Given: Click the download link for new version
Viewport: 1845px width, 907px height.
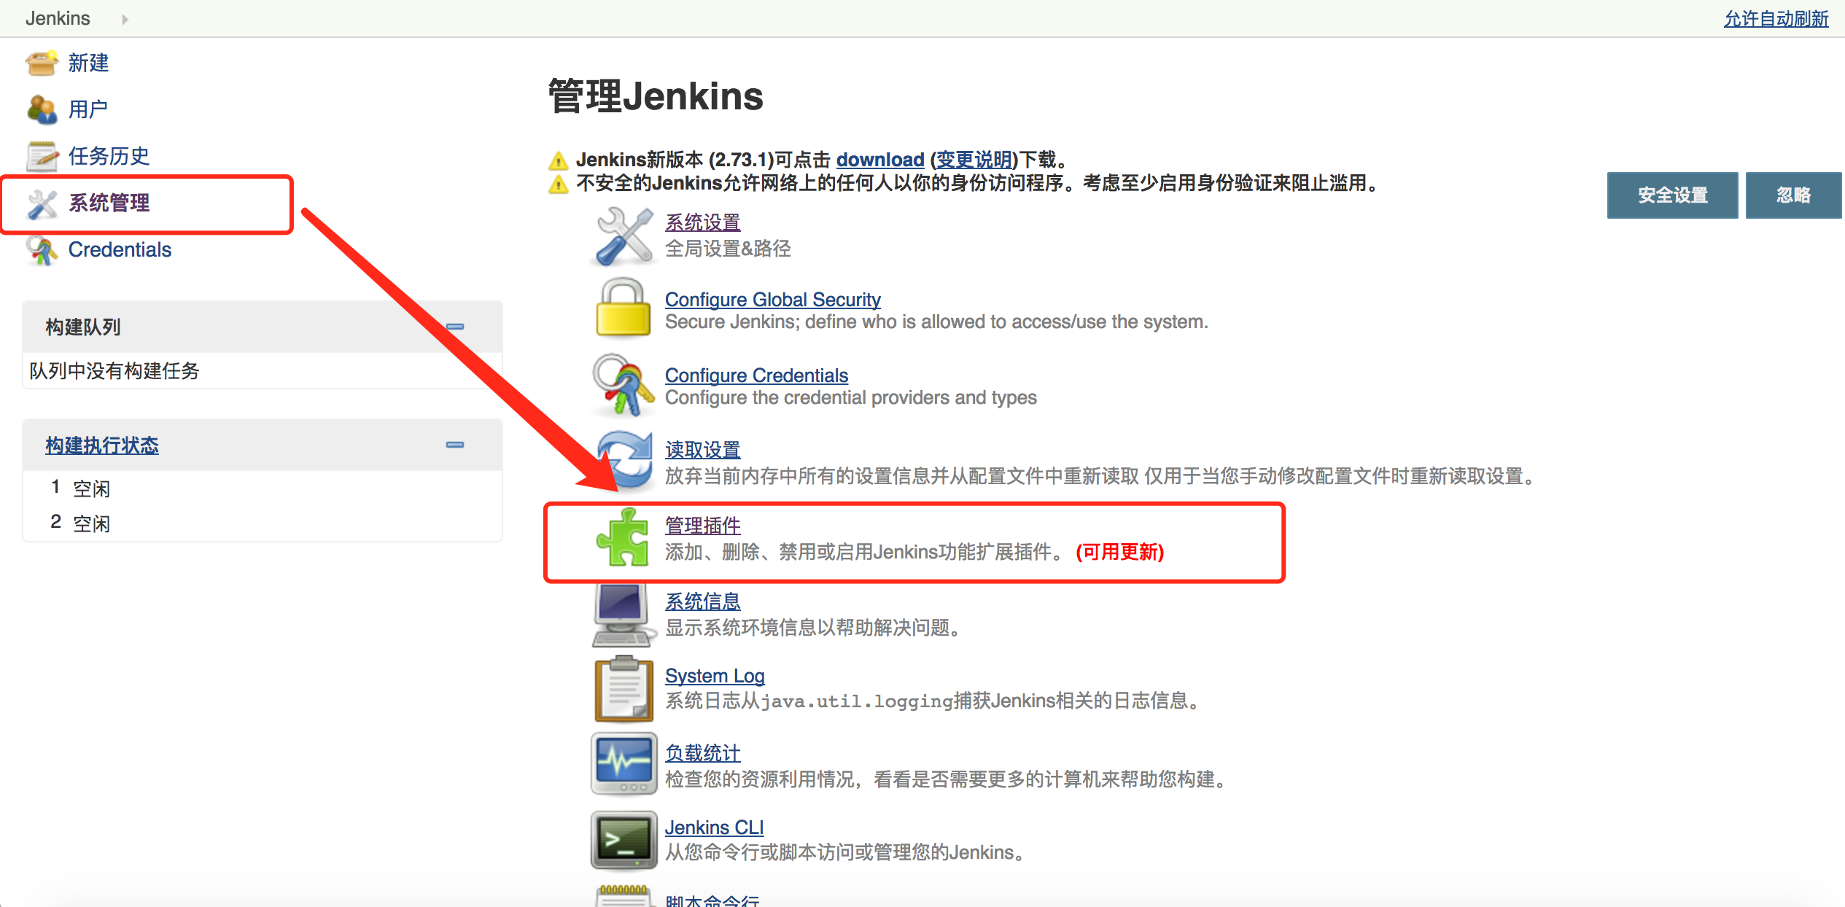Looking at the screenshot, I should pos(879,160).
